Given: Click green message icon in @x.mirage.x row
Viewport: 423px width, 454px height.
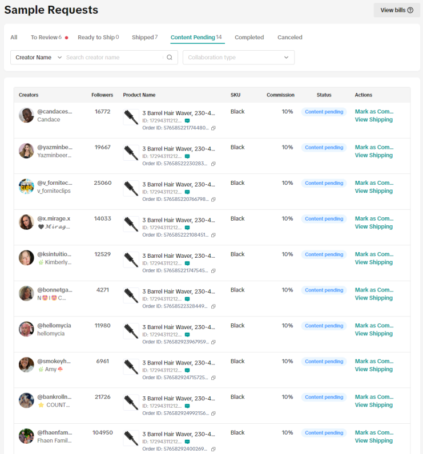Looking at the screenshot, I should [187, 228].
